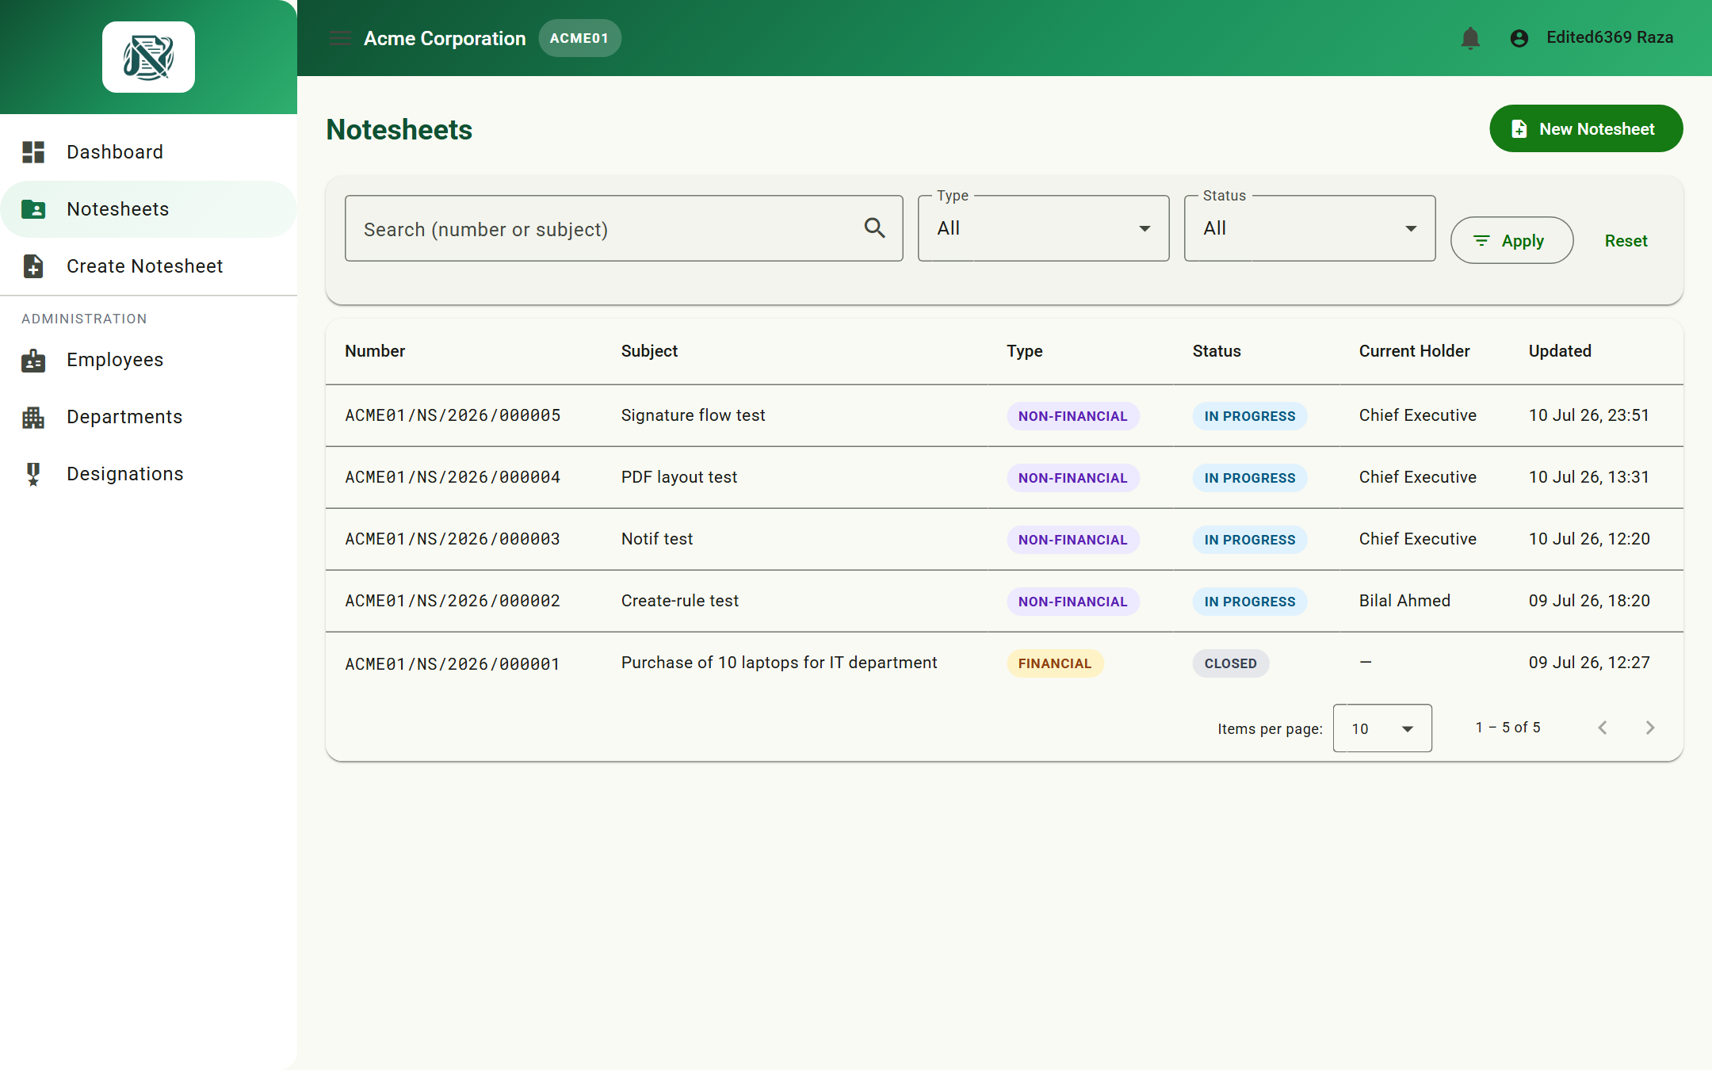The width and height of the screenshot is (1712, 1070).
Task: Click the Subject column header
Action: pyautogui.click(x=649, y=351)
